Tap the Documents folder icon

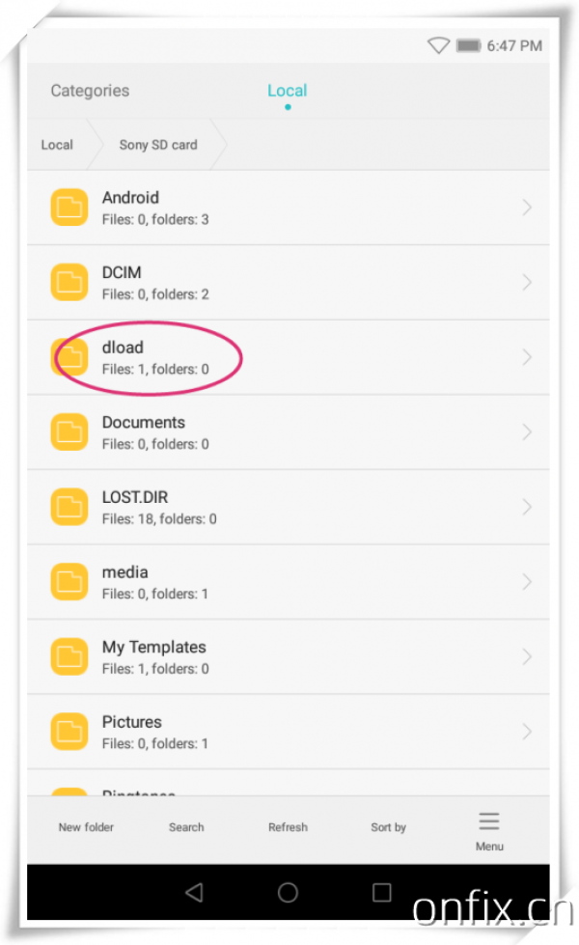(69, 431)
